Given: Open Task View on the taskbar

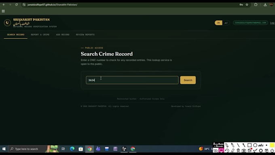Looking at the screenshot, I should click(x=63, y=149).
